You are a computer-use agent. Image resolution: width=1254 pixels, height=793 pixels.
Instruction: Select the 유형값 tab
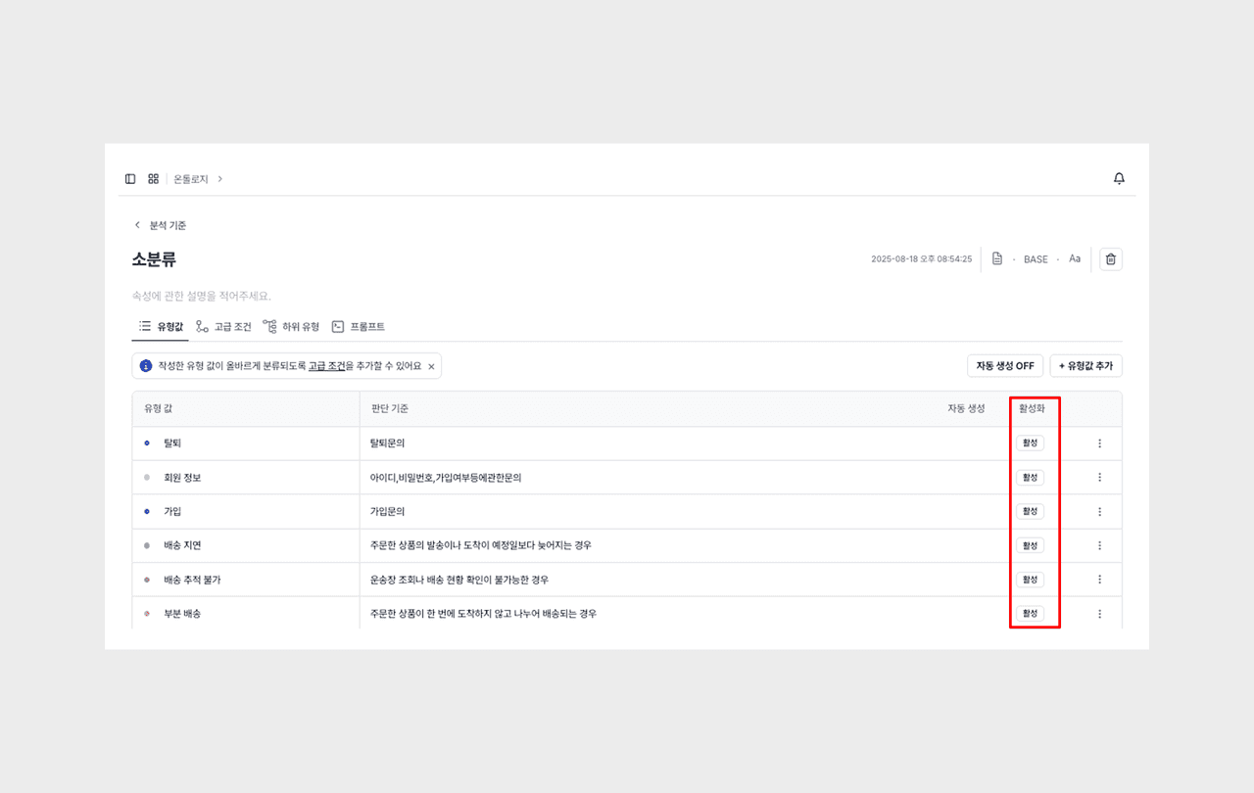[161, 326]
